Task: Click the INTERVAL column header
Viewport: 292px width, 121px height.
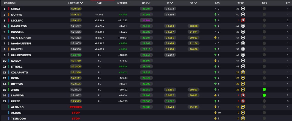Action: 123,3
